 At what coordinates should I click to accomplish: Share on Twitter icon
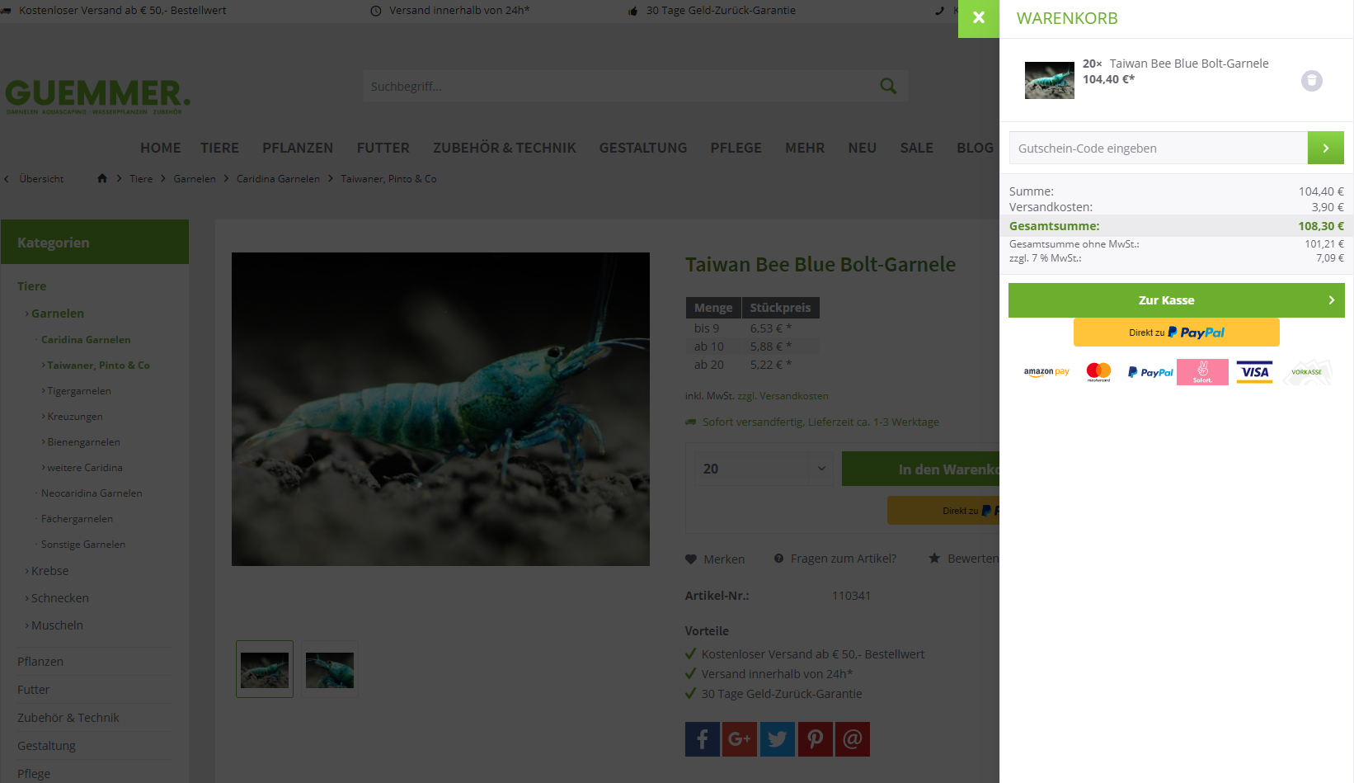point(778,739)
